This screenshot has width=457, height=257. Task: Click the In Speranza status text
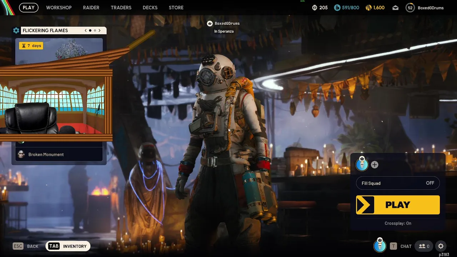224,31
